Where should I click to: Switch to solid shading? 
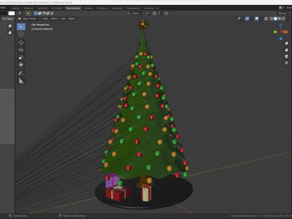point(276,19)
